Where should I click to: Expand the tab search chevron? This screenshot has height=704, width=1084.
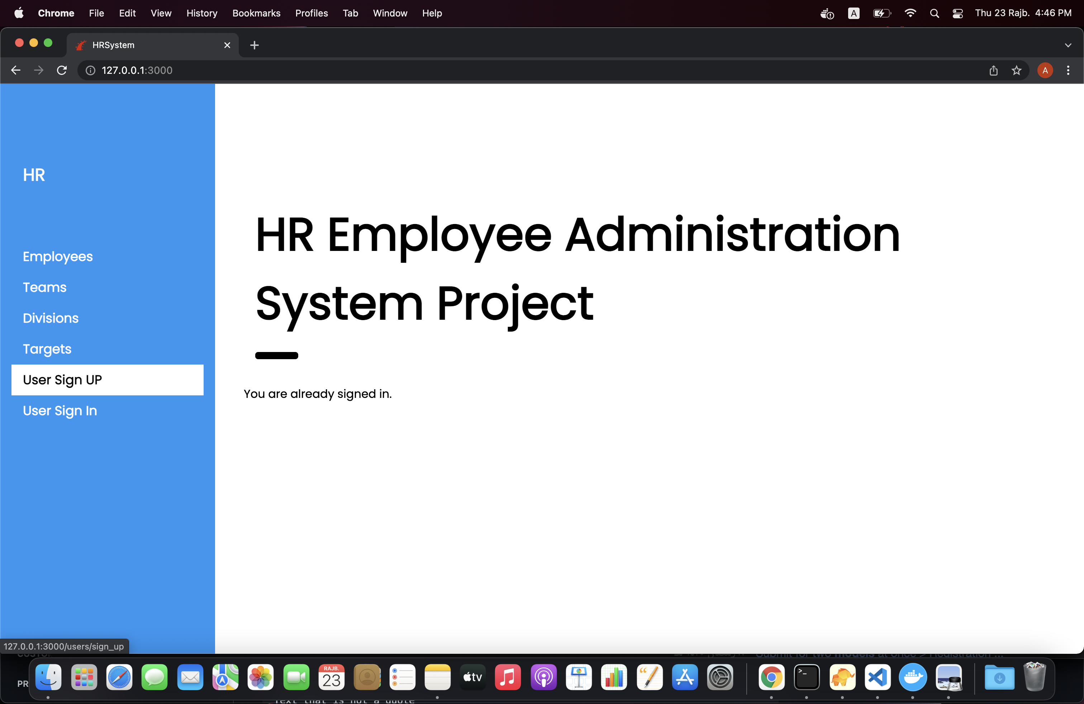tap(1068, 45)
